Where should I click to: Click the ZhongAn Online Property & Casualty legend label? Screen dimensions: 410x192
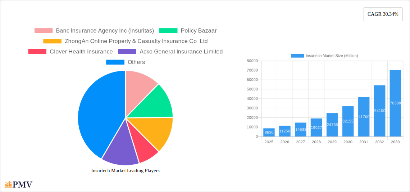[136, 41]
